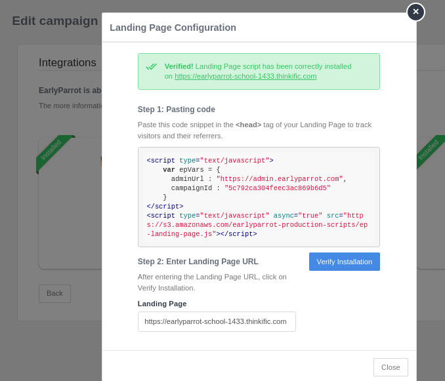Click the 'Step 1: Pasting code' heading
This screenshot has height=381, width=445.
coord(177,110)
